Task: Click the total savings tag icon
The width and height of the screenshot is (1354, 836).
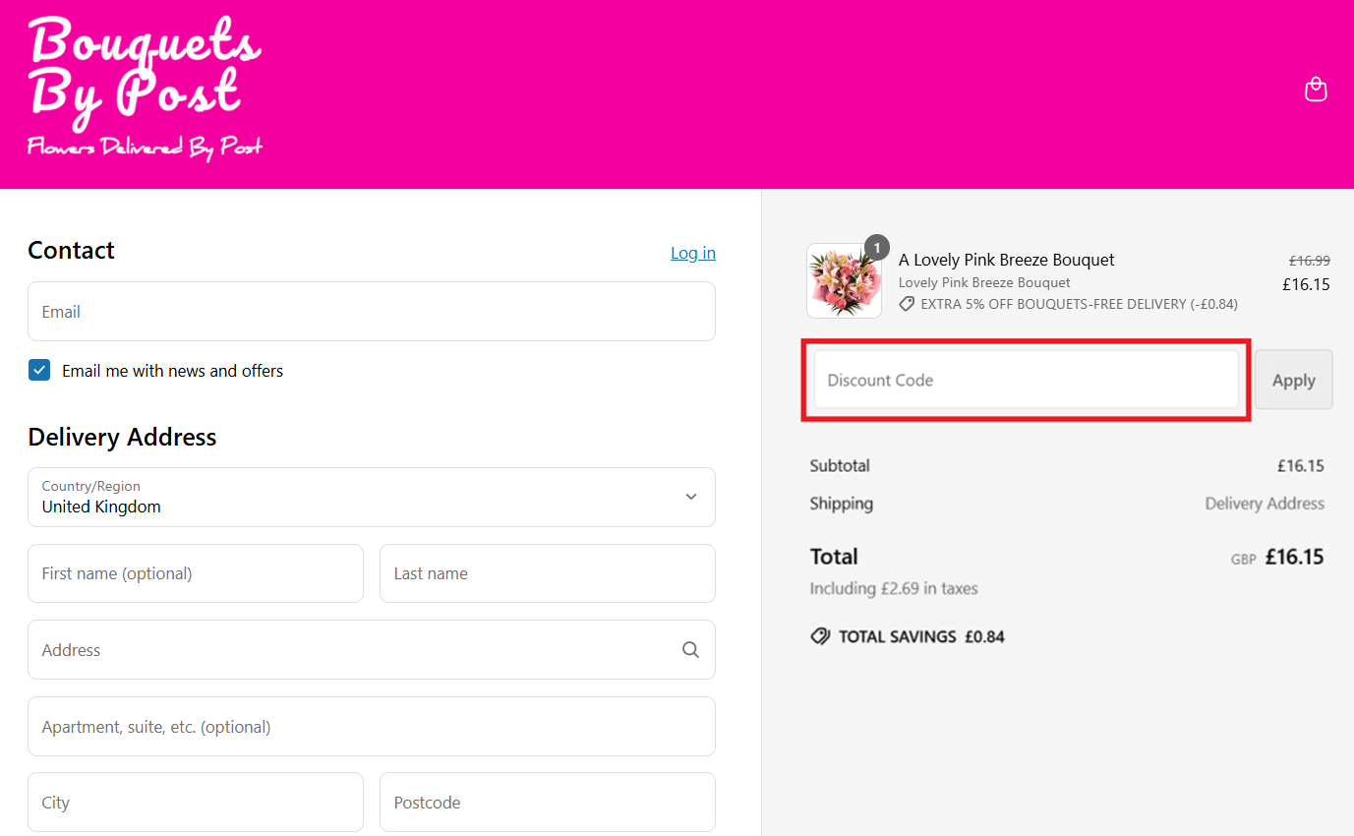Action: 820,636
